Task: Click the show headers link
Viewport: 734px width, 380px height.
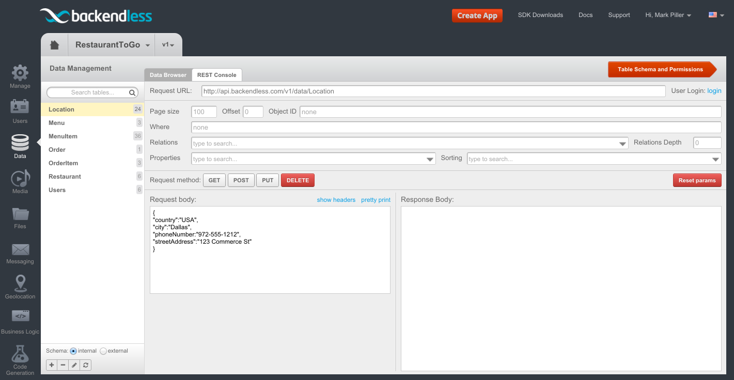Action: pyautogui.click(x=336, y=200)
